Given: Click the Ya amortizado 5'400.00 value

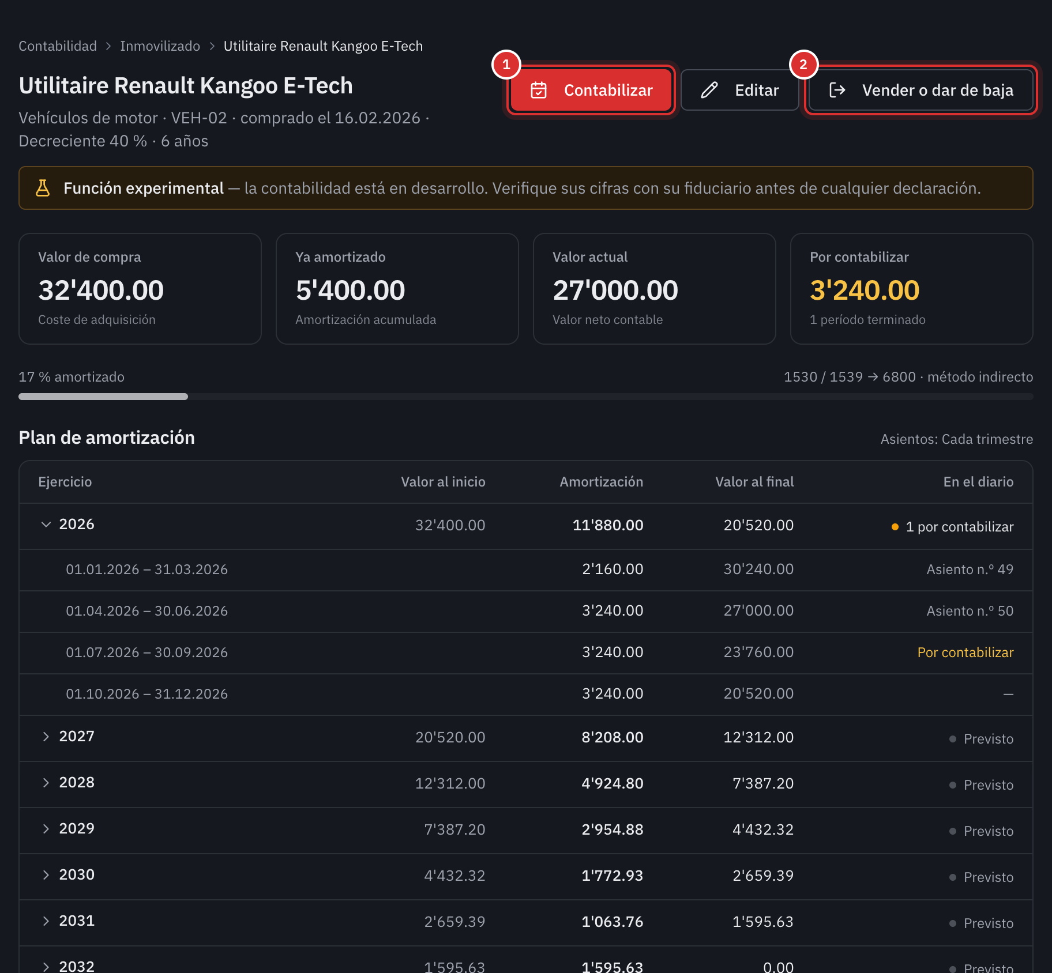Looking at the screenshot, I should point(351,290).
